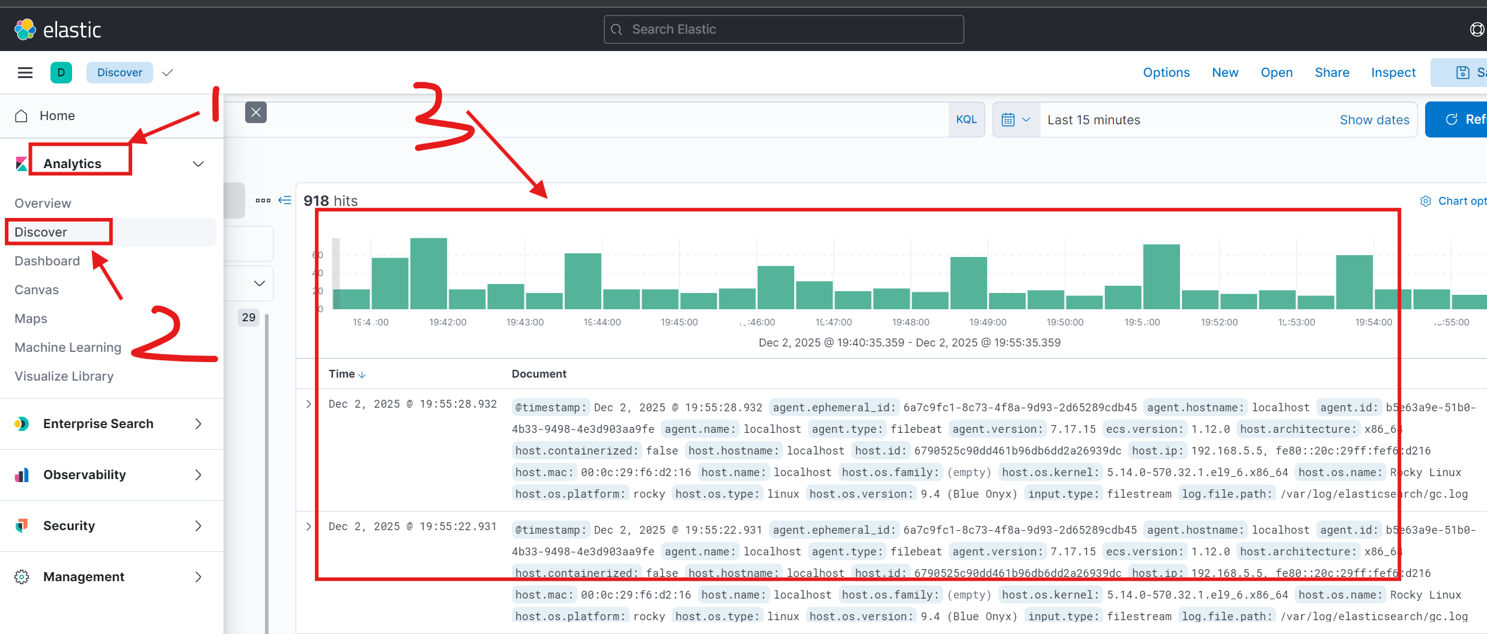Toggle date display with Show dates
The width and height of the screenshot is (1487, 634).
coord(1375,119)
